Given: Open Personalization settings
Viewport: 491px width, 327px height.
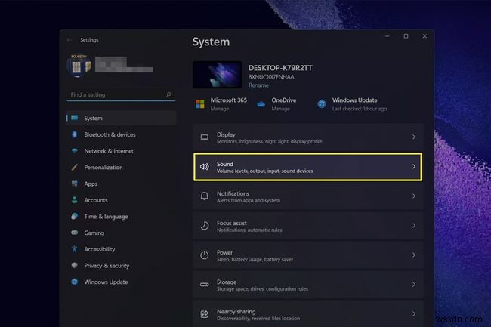Looking at the screenshot, I should point(121,167).
